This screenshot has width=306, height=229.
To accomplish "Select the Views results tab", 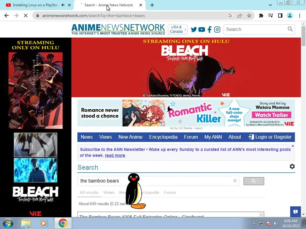I will click(x=109, y=192).
